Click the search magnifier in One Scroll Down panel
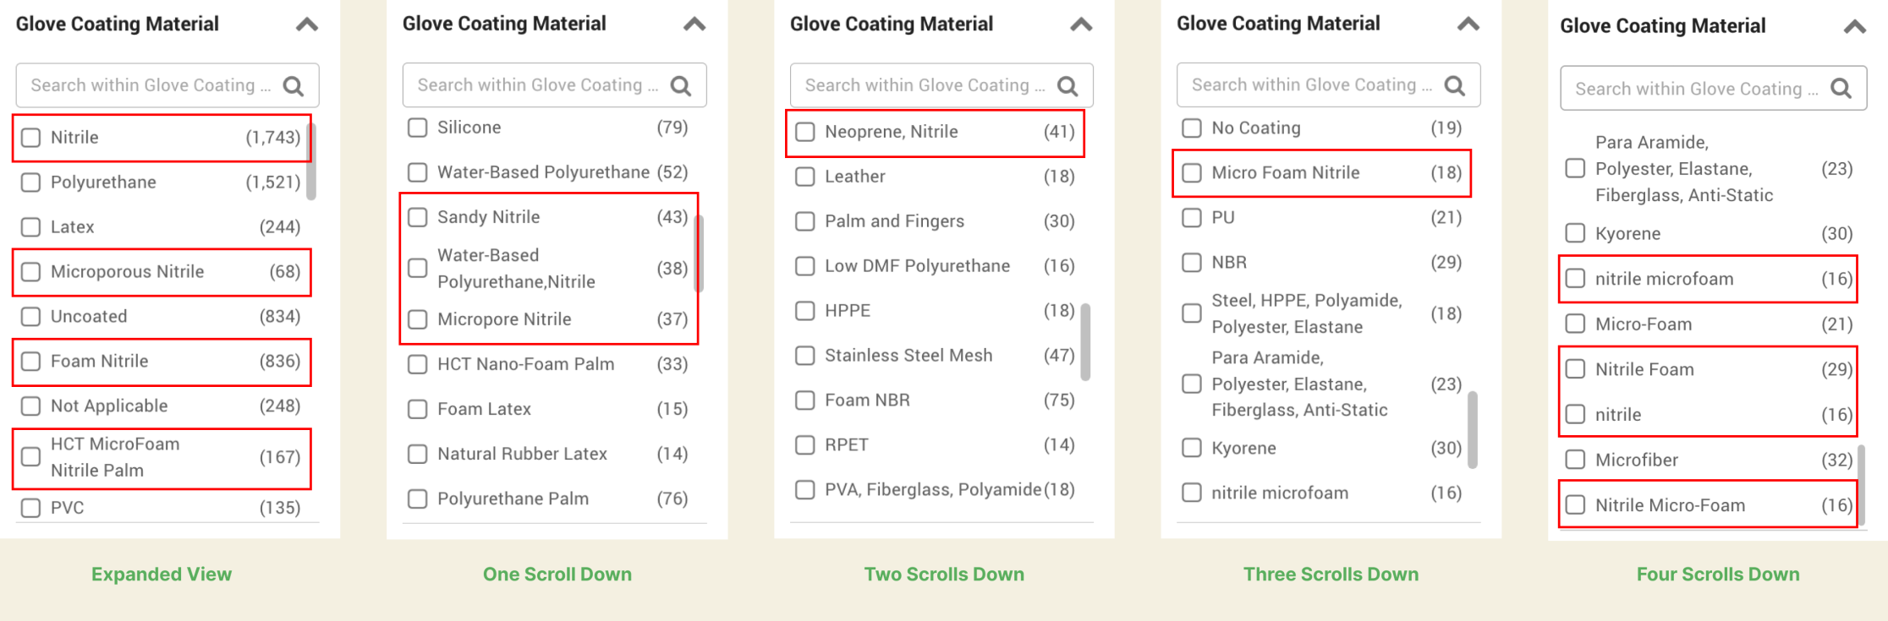This screenshot has height=621, width=1888. click(681, 84)
